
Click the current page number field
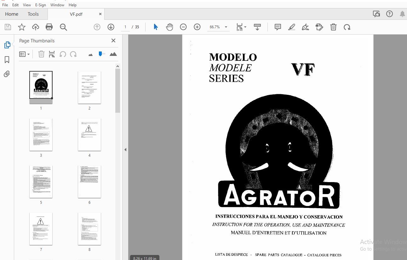125,27
